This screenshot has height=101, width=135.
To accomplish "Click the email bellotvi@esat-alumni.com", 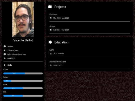I will click(16, 54).
